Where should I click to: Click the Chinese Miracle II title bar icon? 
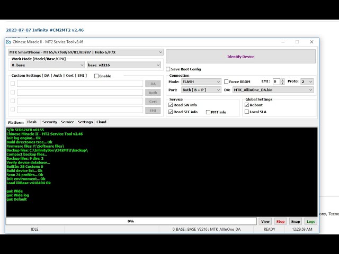[8, 42]
